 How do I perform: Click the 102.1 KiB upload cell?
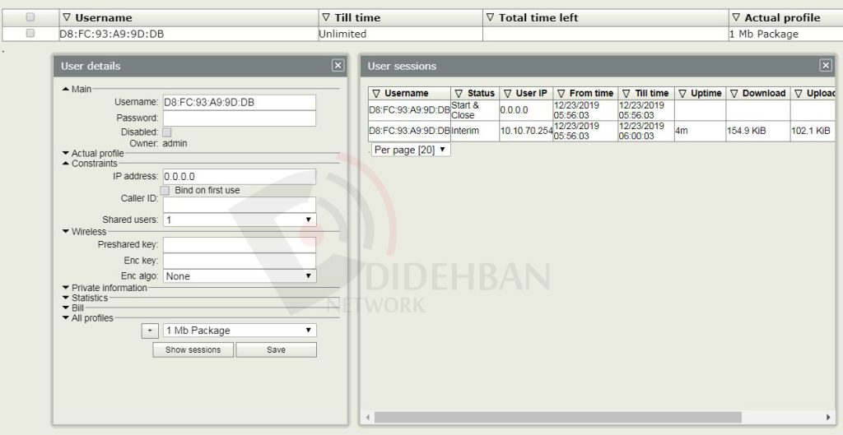811,131
